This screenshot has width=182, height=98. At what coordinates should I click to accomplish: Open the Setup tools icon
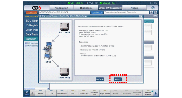tap(27, 93)
